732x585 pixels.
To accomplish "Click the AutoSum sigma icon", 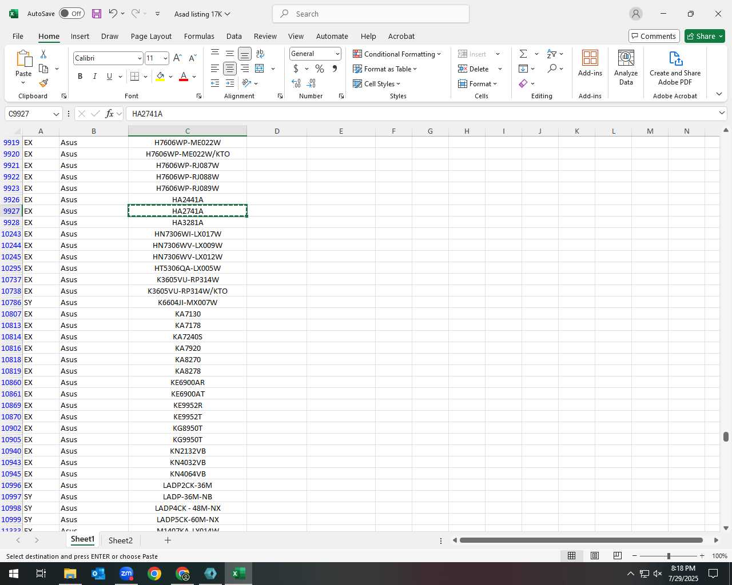I will pos(523,54).
